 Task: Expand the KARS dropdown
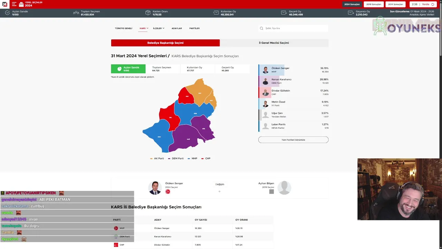click(144, 28)
